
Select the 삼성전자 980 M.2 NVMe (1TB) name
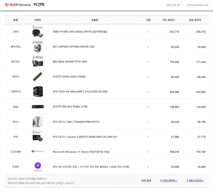pos(70,106)
